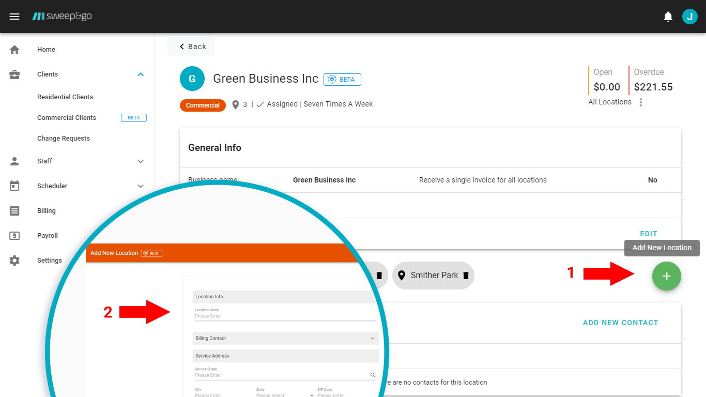This screenshot has width=706, height=397.
Task: Expand the Billing Contact dropdown
Action: click(372, 339)
